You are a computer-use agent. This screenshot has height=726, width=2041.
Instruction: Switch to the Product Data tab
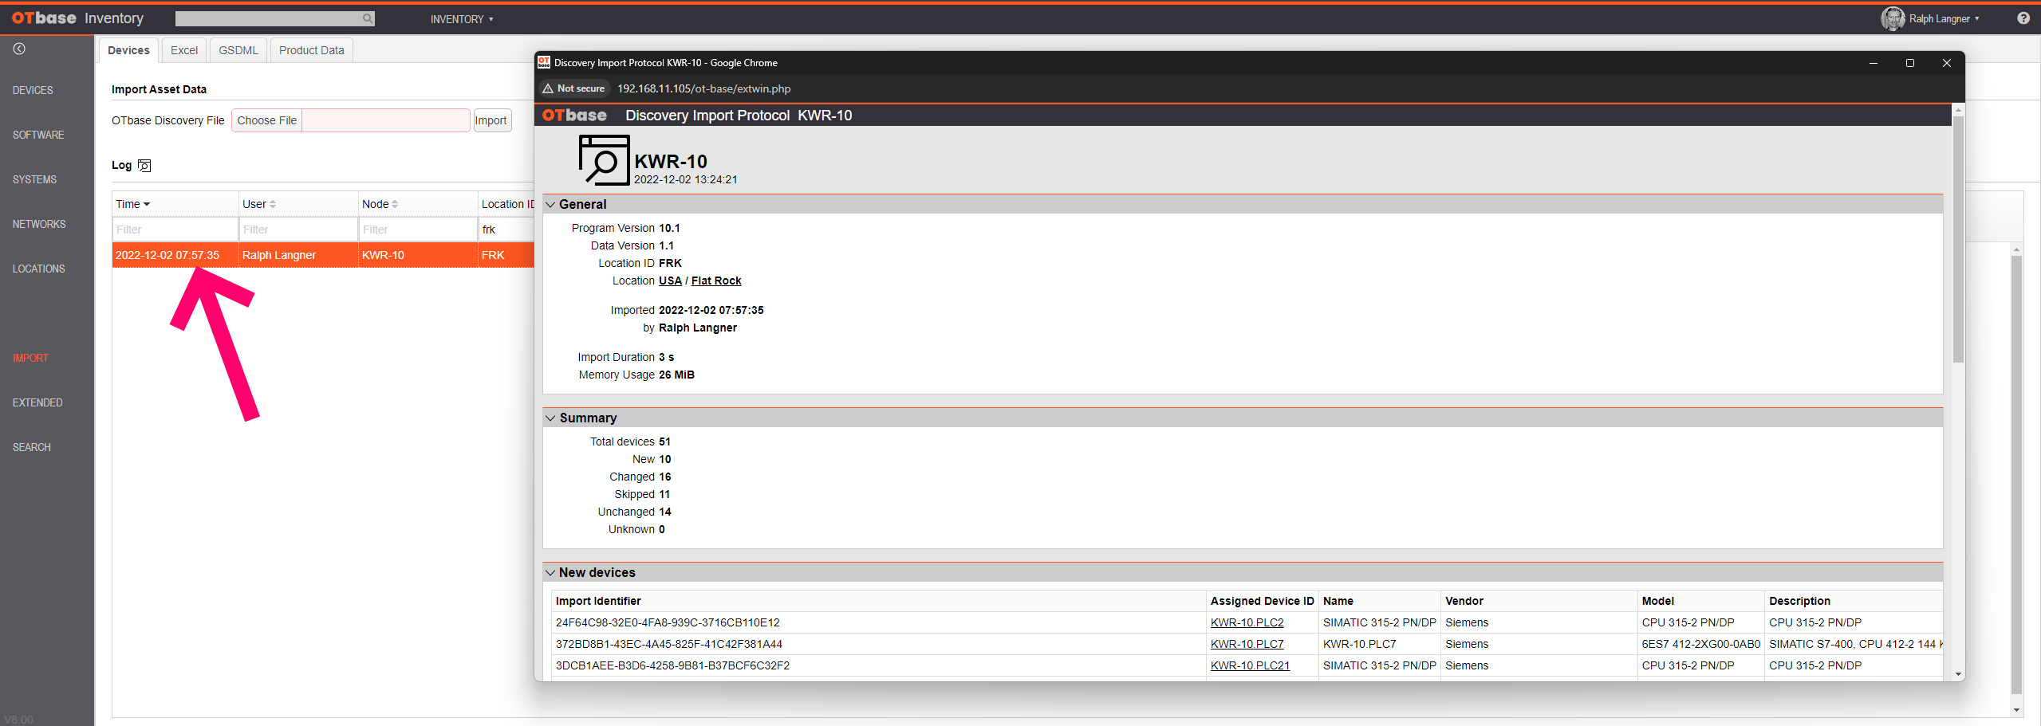tap(312, 50)
